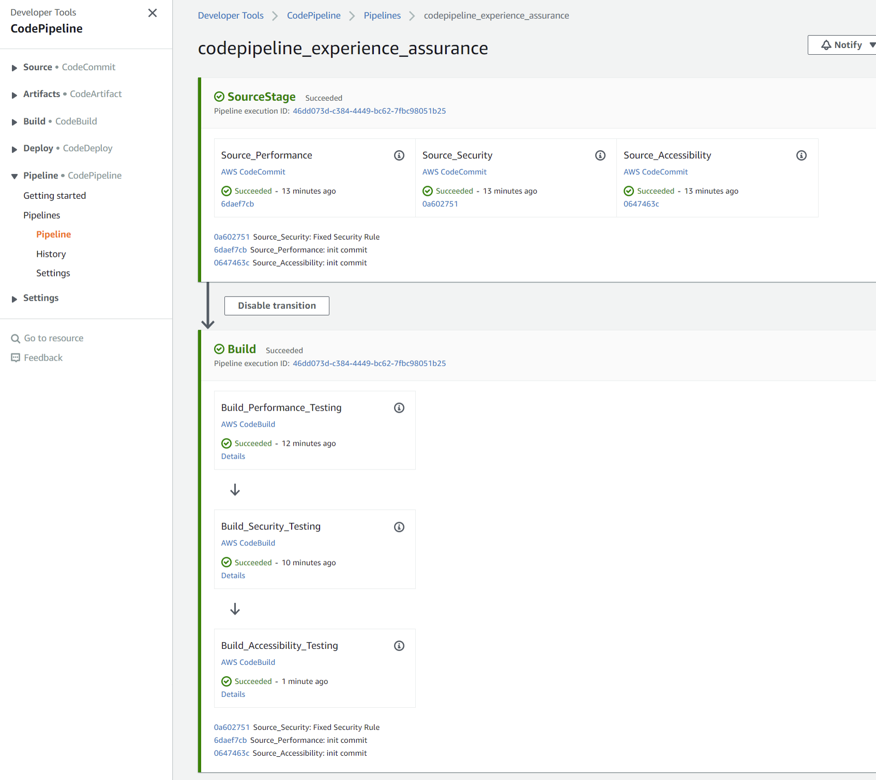The image size is (876, 780).
Task: Open info icon for Source_Performance action
Action: point(399,155)
